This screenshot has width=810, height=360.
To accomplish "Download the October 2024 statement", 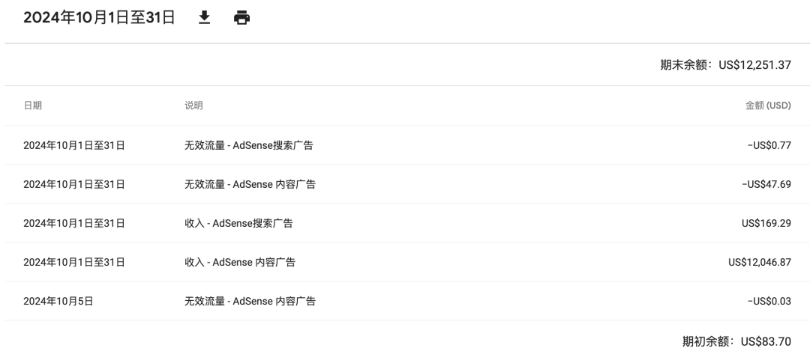I will pyautogui.click(x=205, y=17).
